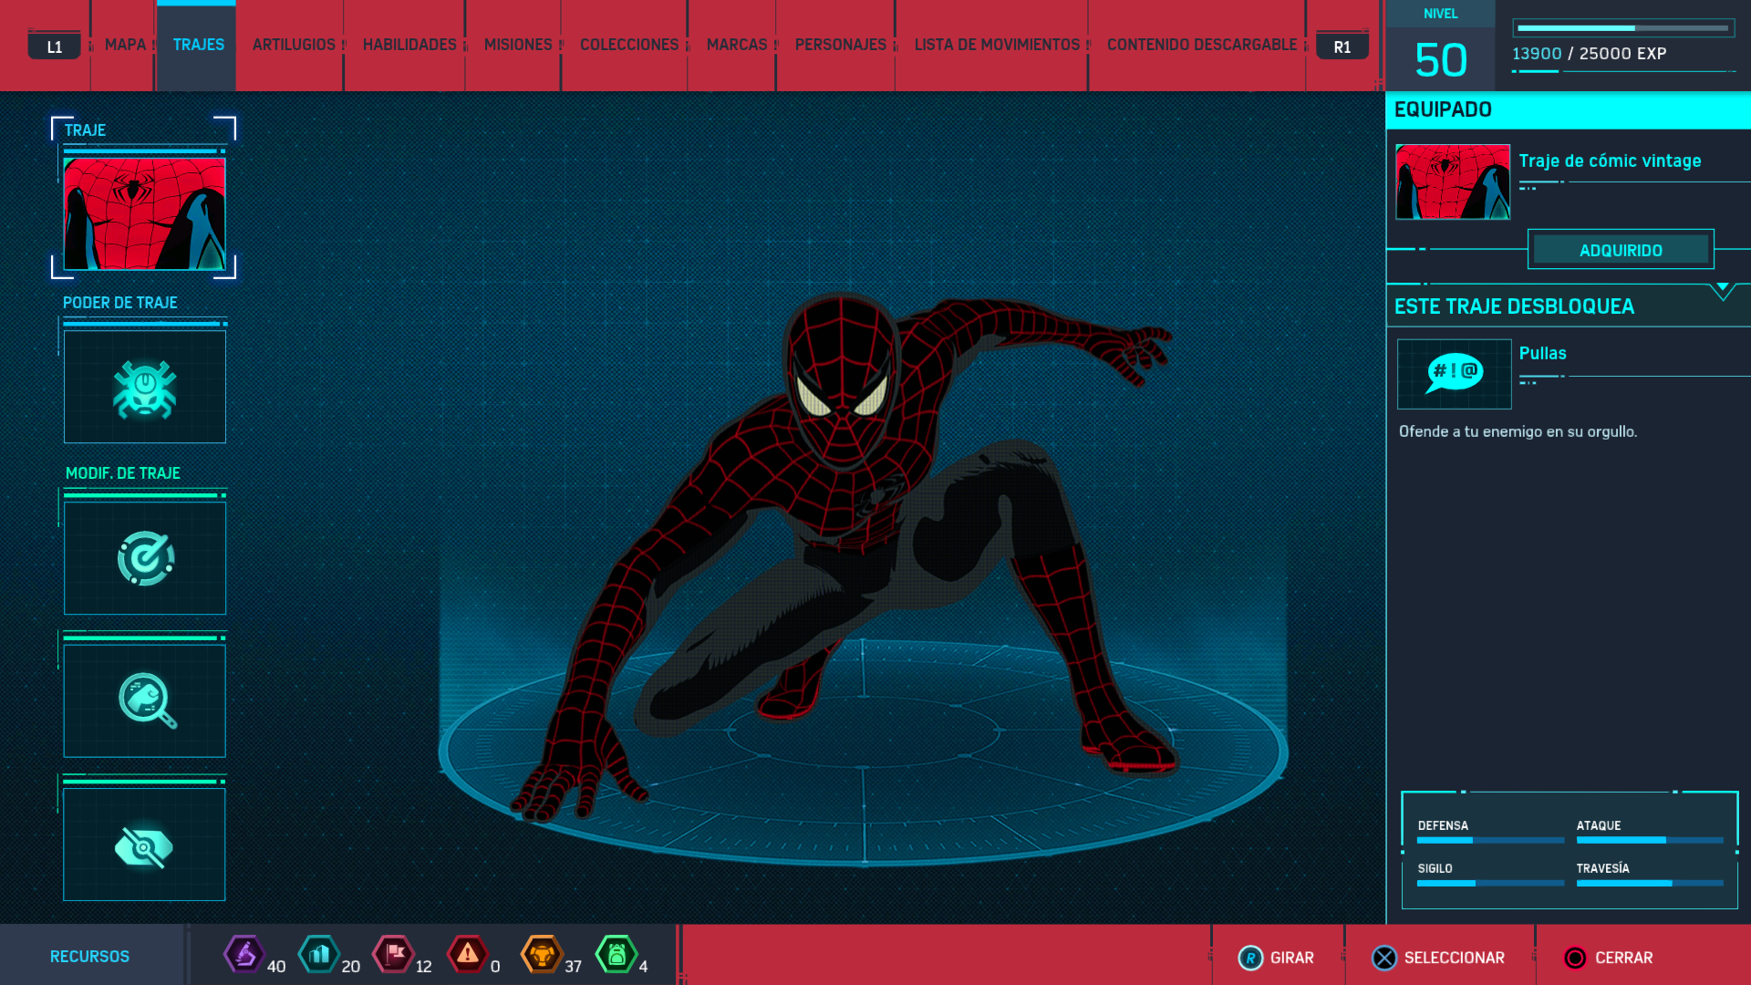
Task: Click the red base token flag icon
Action: click(393, 955)
